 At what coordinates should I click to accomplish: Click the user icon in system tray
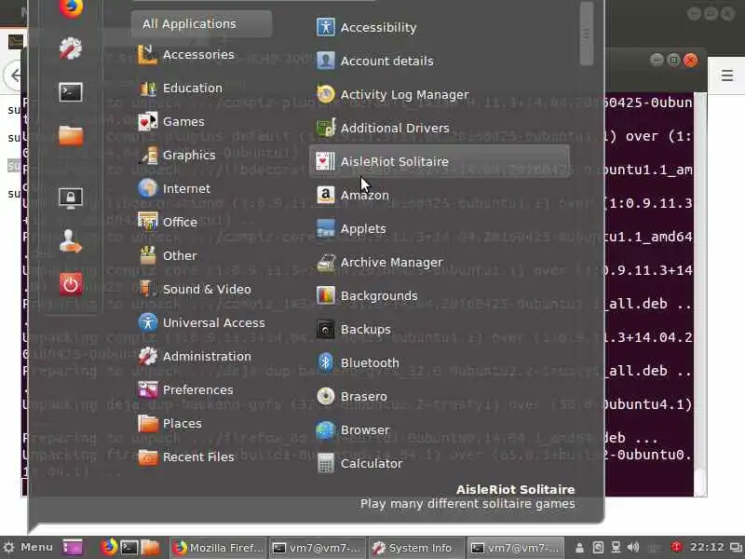coord(579,548)
